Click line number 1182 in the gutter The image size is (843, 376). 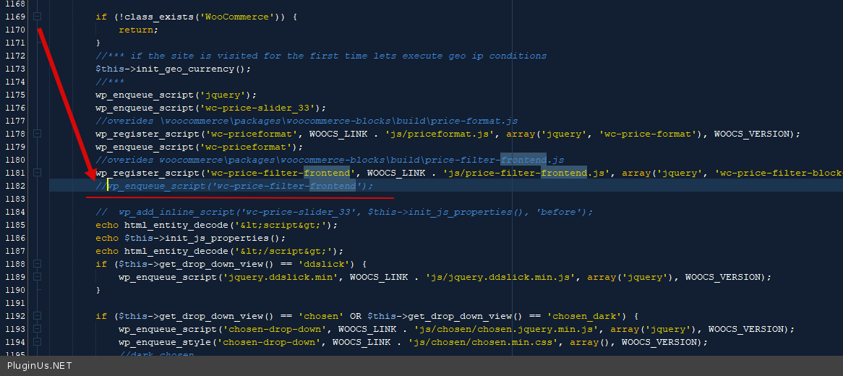[x=14, y=186]
